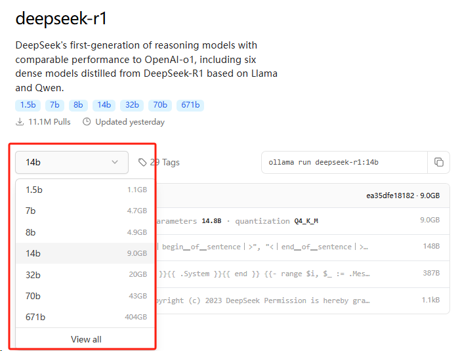Click the 671b blue size badge
Screen dimensions: 458x351
[190, 105]
